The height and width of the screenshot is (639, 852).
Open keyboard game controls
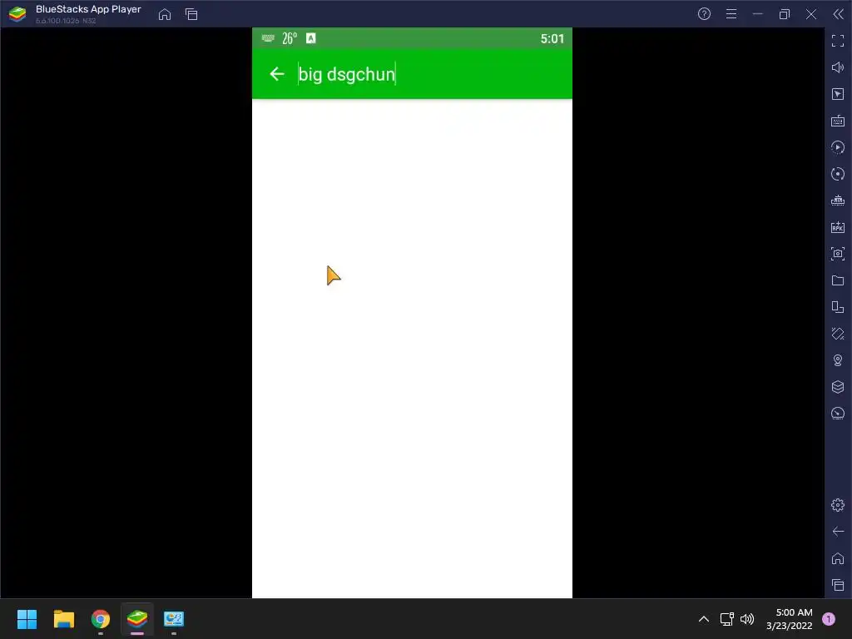[838, 121]
